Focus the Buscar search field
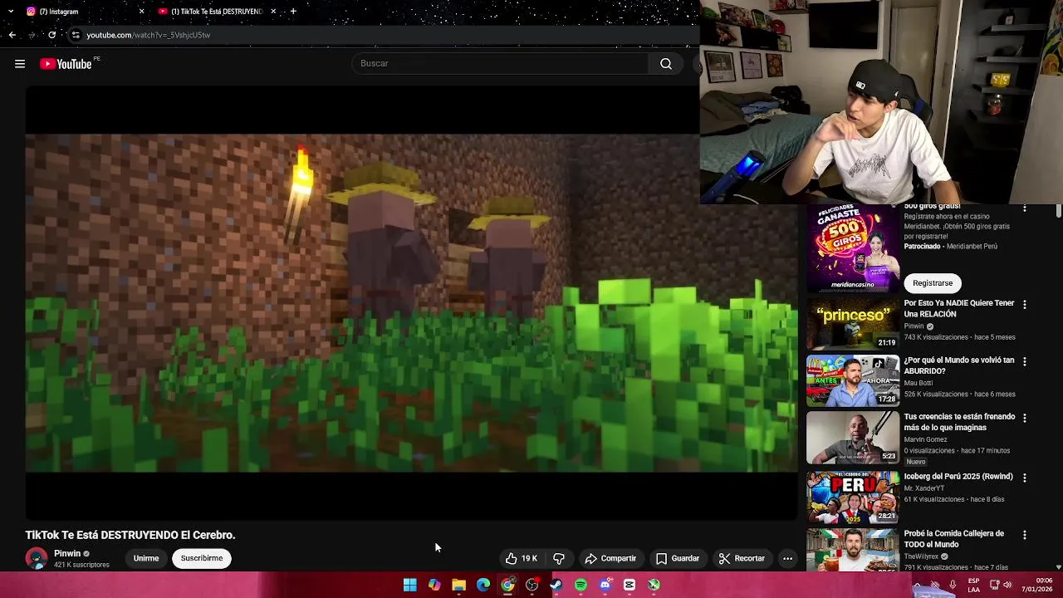The width and height of the screenshot is (1063, 598). 500,64
